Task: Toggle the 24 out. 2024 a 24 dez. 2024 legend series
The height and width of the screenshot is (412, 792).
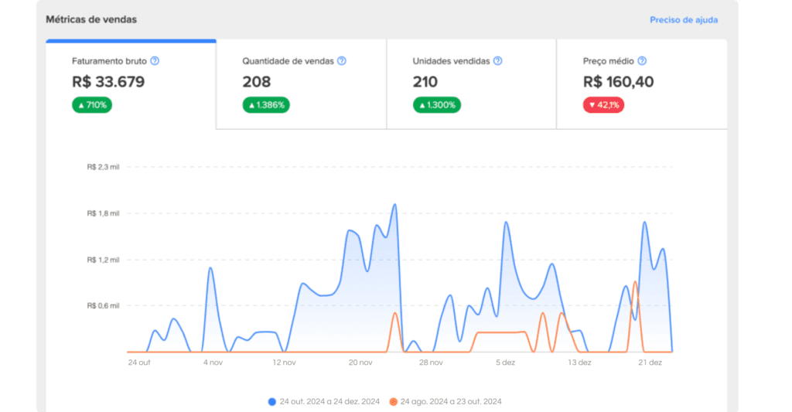Action: pos(325,401)
